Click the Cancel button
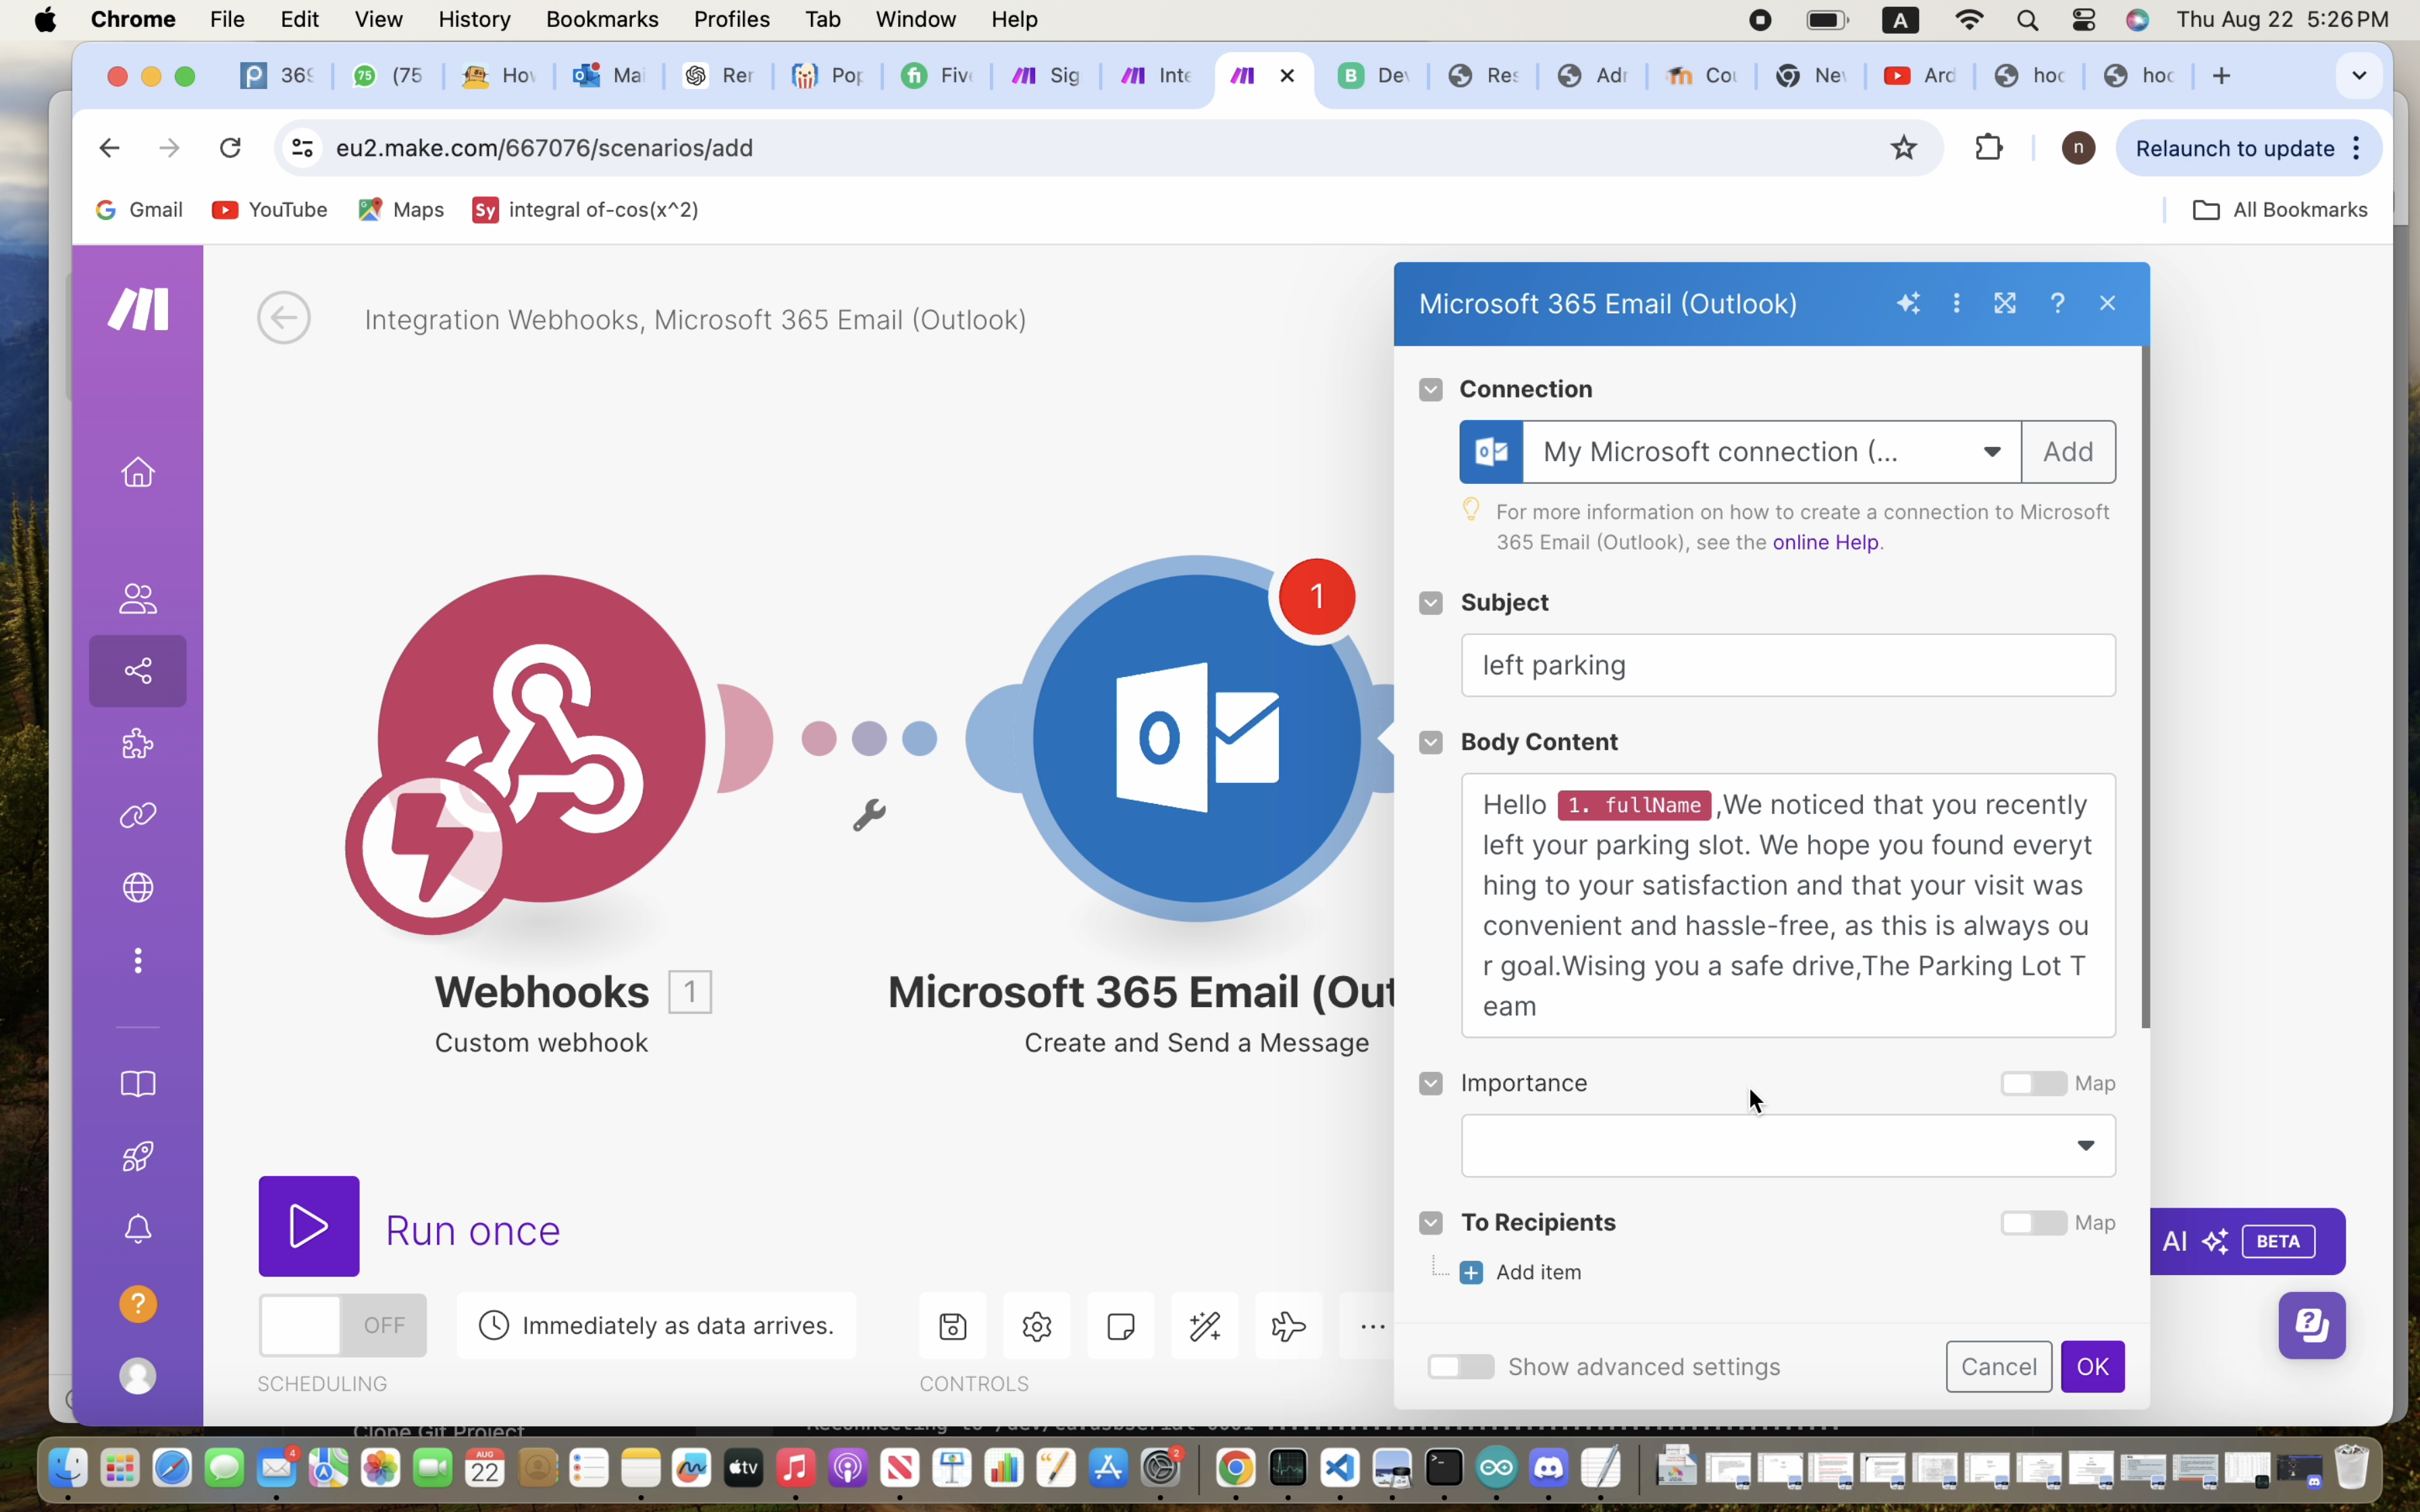This screenshot has height=1512, width=2420. coord(1998,1366)
